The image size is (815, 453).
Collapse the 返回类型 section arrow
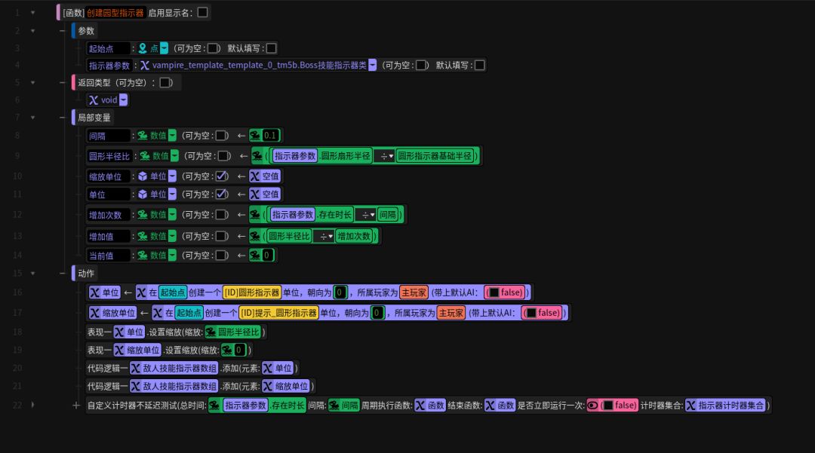click(x=32, y=82)
